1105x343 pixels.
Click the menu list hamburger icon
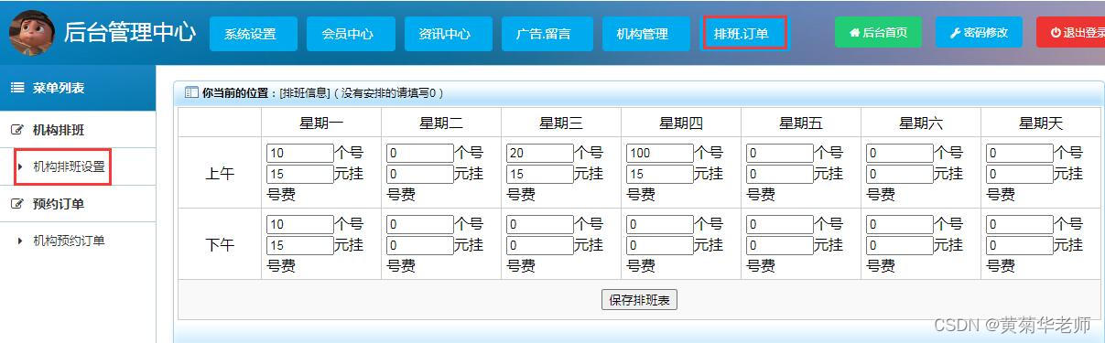[17, 88]
